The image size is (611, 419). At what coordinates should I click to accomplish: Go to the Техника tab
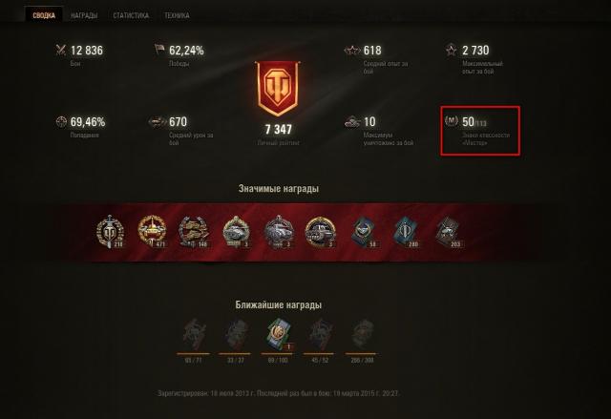pos(177,15)
